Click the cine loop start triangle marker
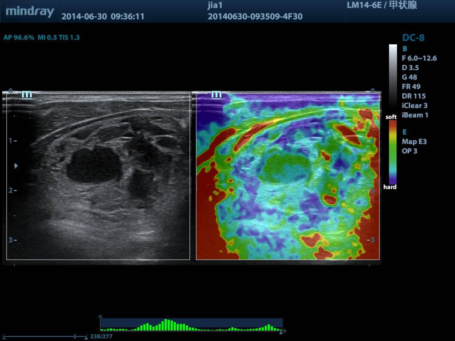The width and height of the screenshot is (455, 341). [x=4, y=338]
